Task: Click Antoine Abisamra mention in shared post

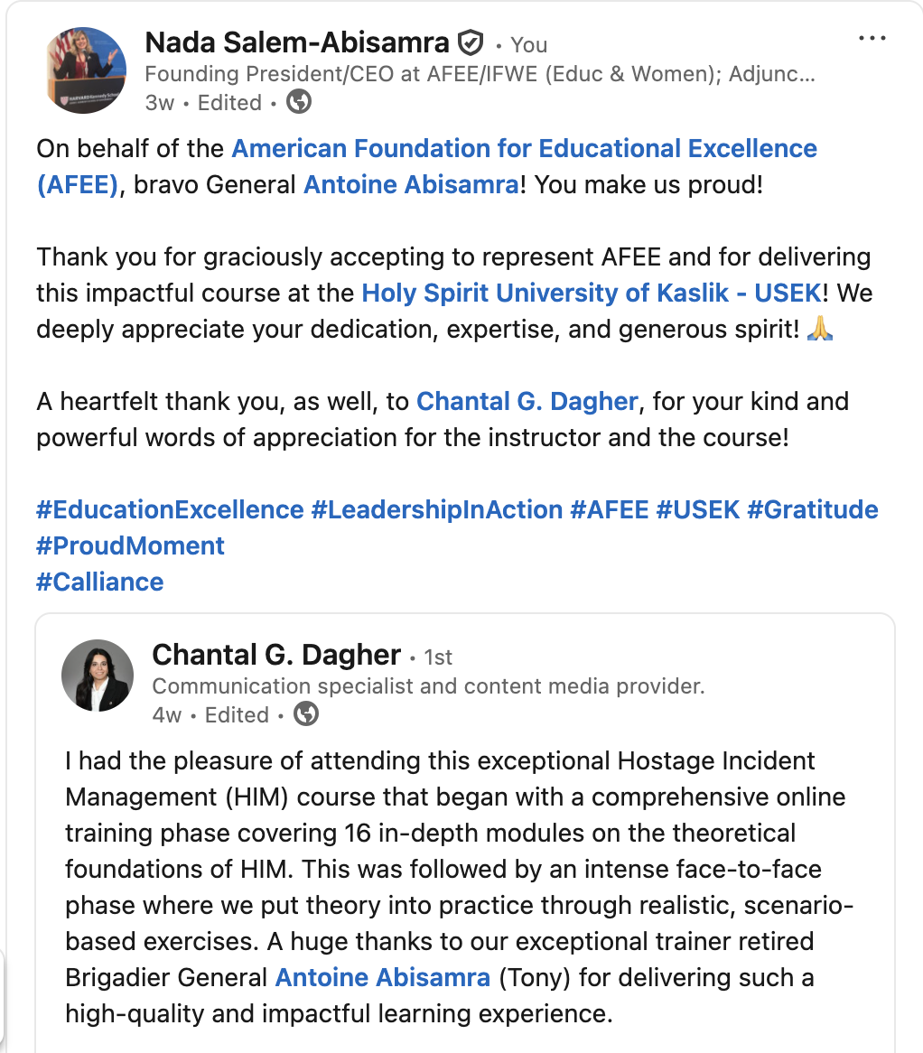Action: (x=383, y=978)
